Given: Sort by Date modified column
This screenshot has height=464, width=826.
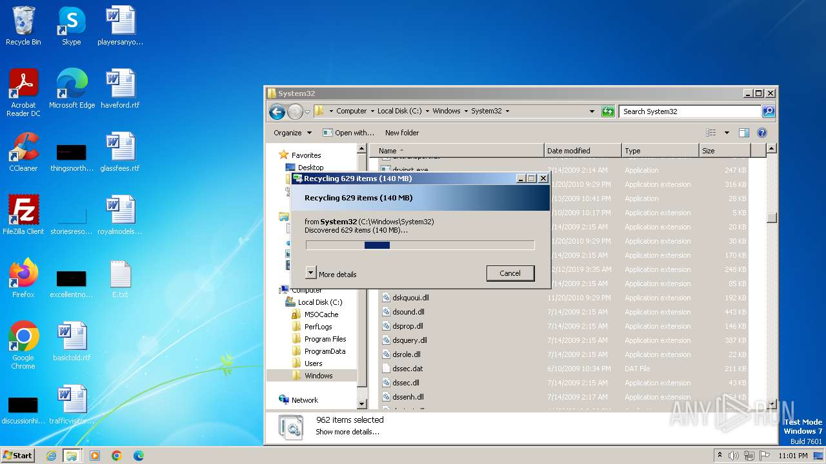Looking at the screenshot, I should pyautogui.click(x=583, y=151).
